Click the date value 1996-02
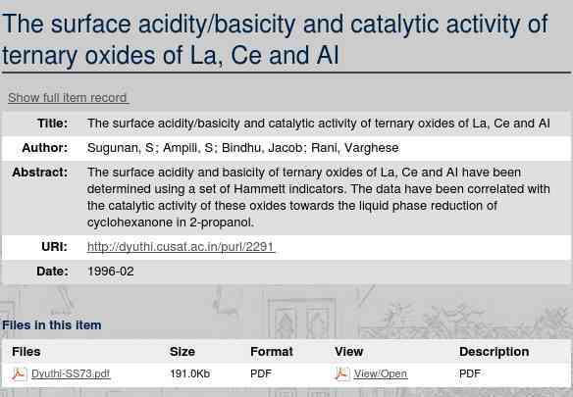The height and width of the screenshot is (397, 573). click(x=110, y=272)
